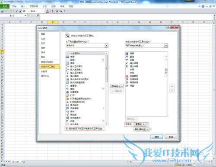Open 重置 (Reset) dropdown button
Image resolution: width=216 pixels, height=167 pixels.
point(140,124)
